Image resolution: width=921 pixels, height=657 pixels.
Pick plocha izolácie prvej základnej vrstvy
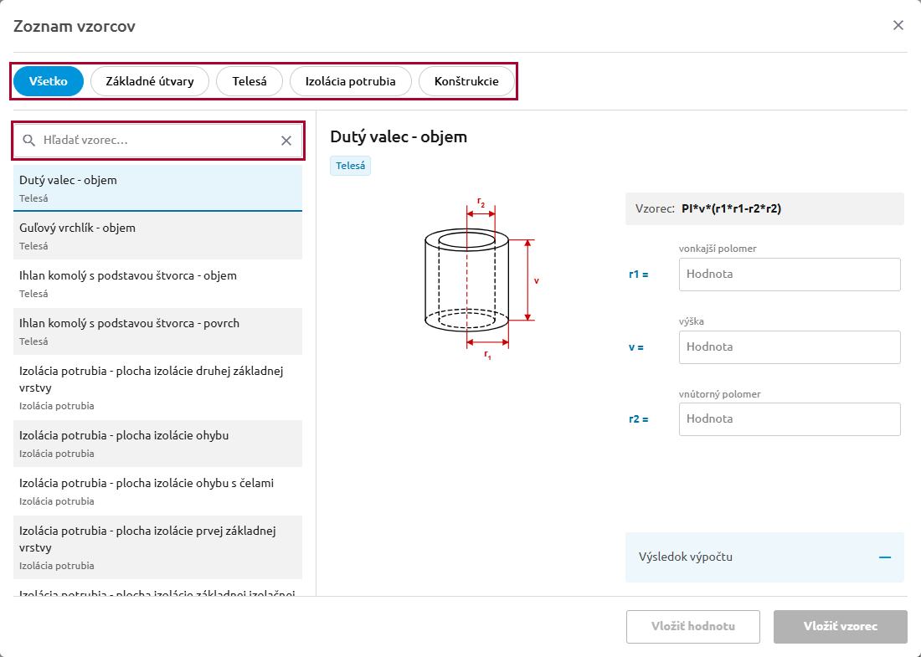tap(157, 547)
